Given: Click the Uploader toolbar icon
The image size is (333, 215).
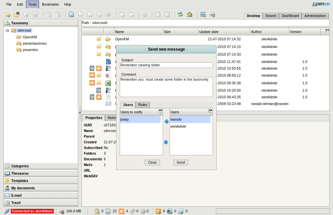Looking at the screenshot, I should tap(212, 14).
